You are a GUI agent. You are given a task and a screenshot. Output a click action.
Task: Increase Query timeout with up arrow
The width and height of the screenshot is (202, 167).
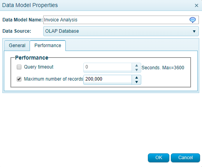click(137, 65)
